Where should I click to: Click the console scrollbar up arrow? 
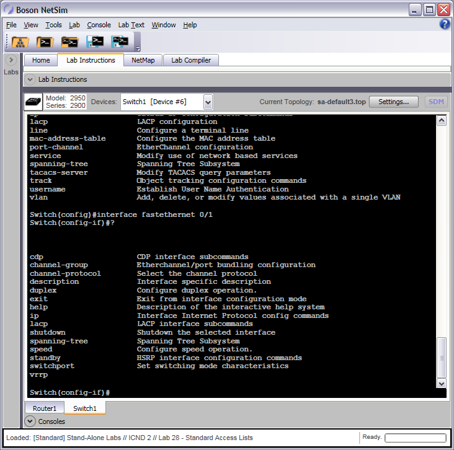pos(441,120)
